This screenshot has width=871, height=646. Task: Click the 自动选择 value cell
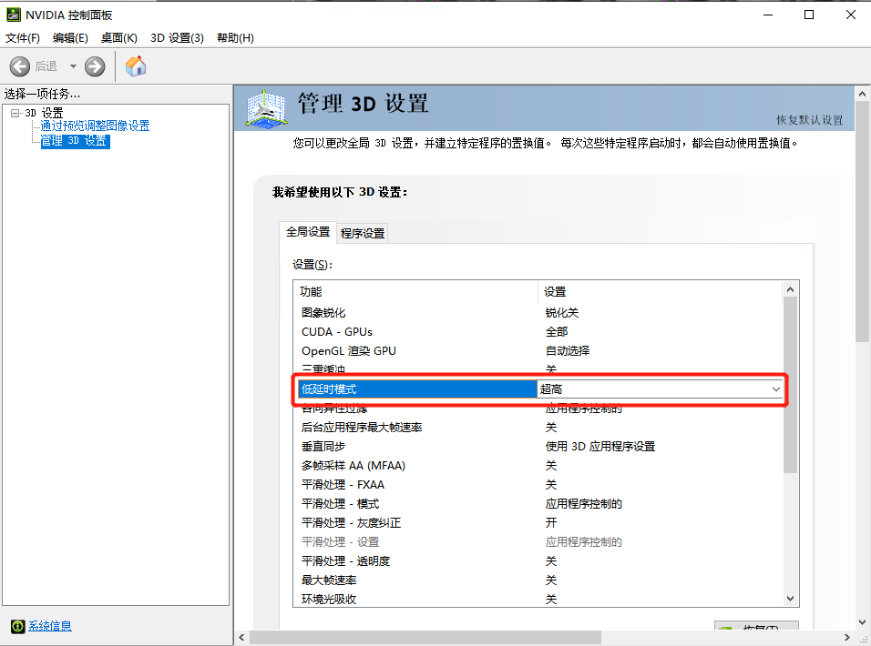click(x=567, y=351)
